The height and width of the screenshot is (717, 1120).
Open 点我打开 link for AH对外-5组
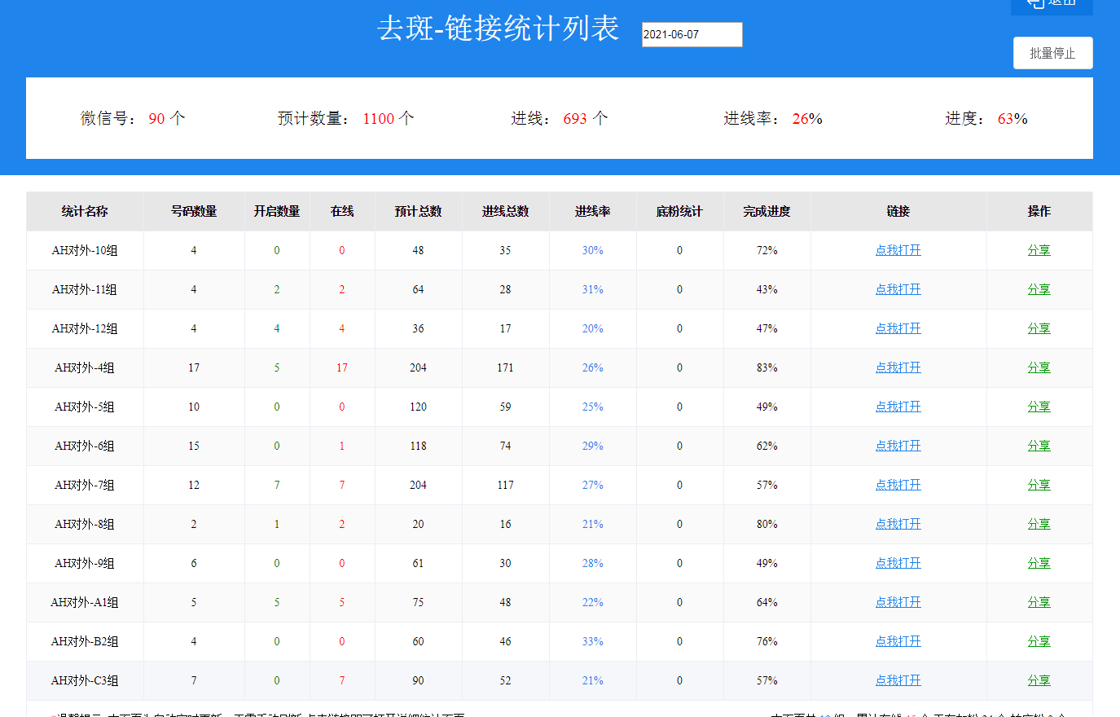click(x=898, y=407)
